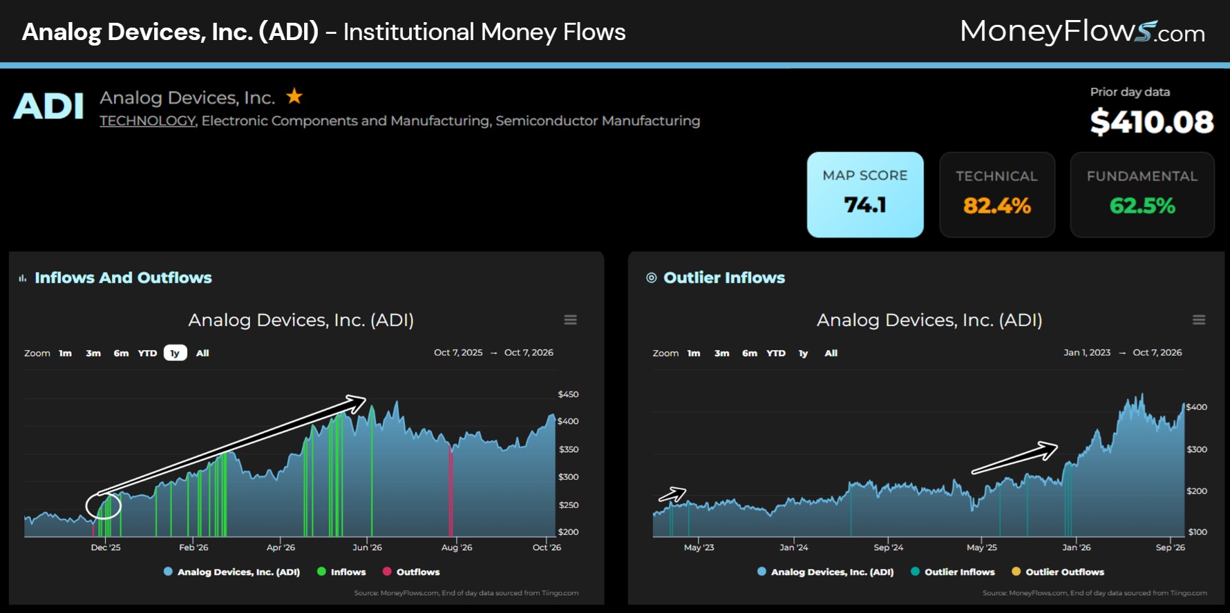
Task: Edit the Oct 7, 2025 start date on the left chart
Action: 458,352
